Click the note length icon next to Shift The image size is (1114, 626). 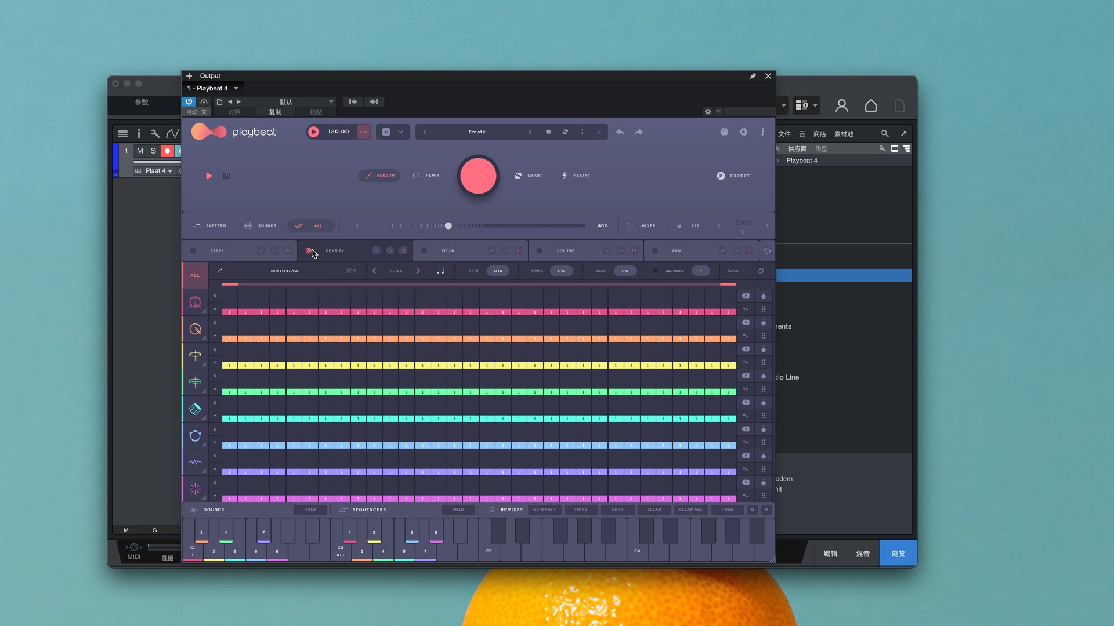click(440, 271)
